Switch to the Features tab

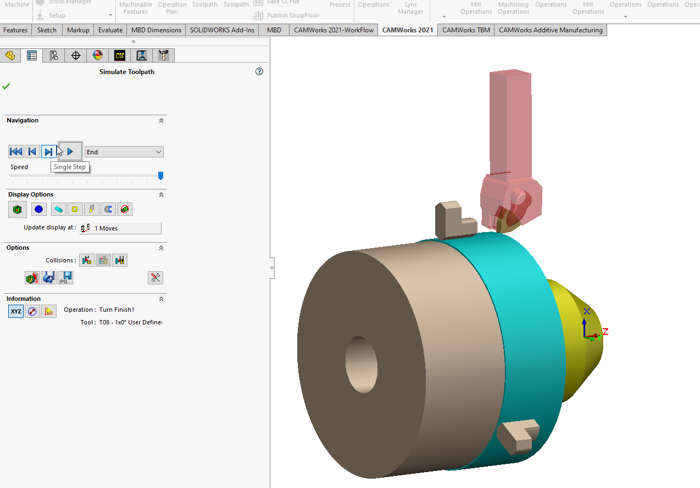15,30
